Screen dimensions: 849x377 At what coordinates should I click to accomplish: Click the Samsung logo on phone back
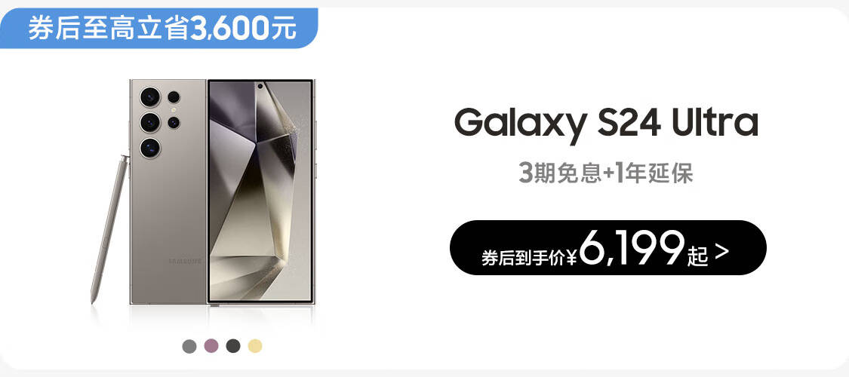tap(185, 261)
